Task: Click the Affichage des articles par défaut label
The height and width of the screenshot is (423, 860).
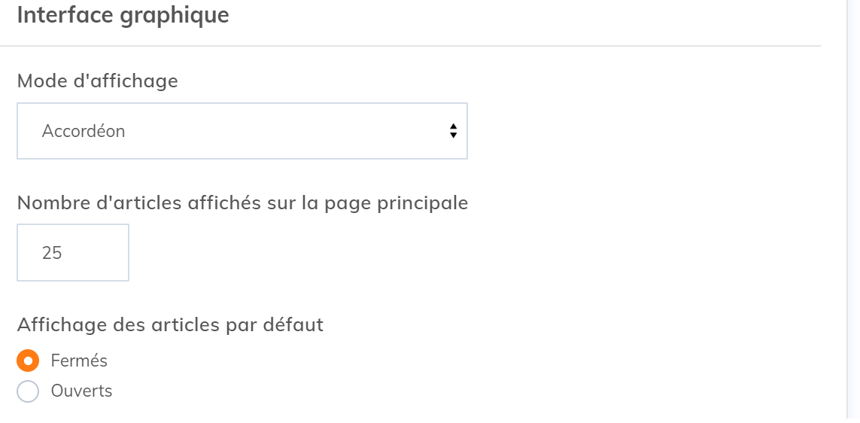Action: (170, 325)
